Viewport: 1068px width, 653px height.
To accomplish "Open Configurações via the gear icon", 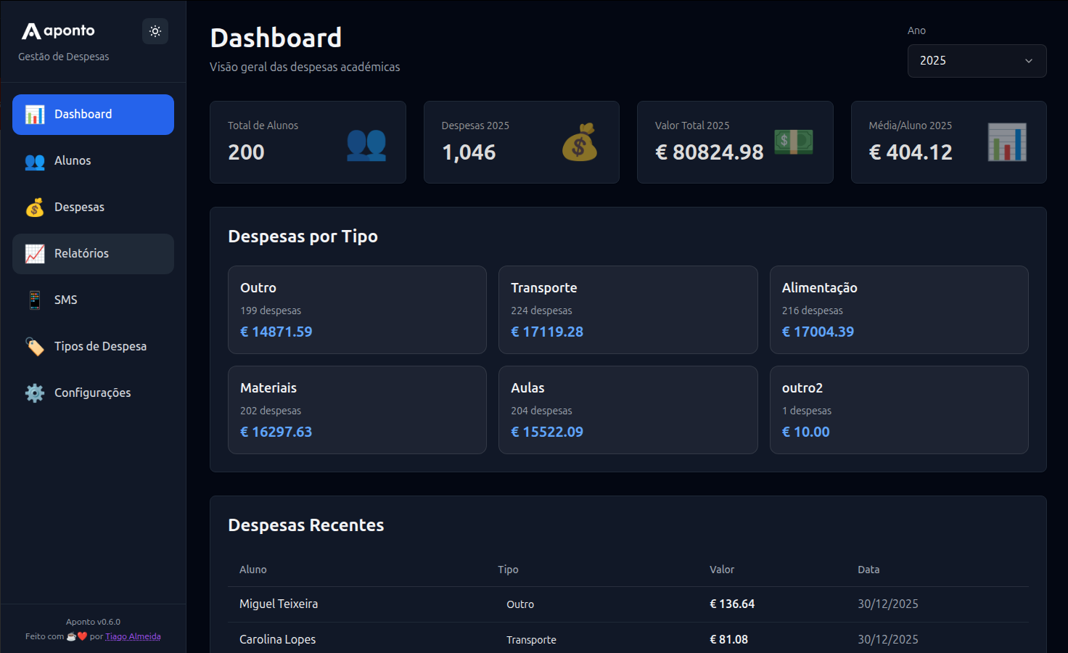I will click(34, 393).
